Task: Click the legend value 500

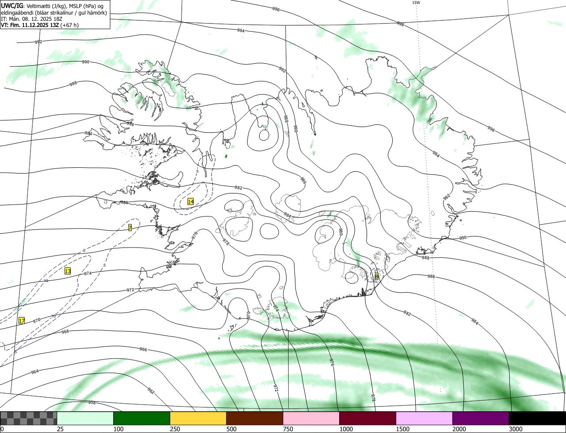Action: point(231,429)
